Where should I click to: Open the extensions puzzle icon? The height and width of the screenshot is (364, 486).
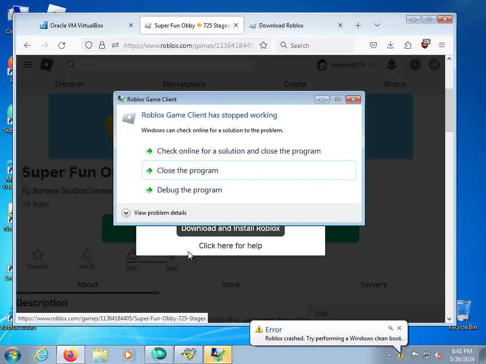click(x=408, y=45)
